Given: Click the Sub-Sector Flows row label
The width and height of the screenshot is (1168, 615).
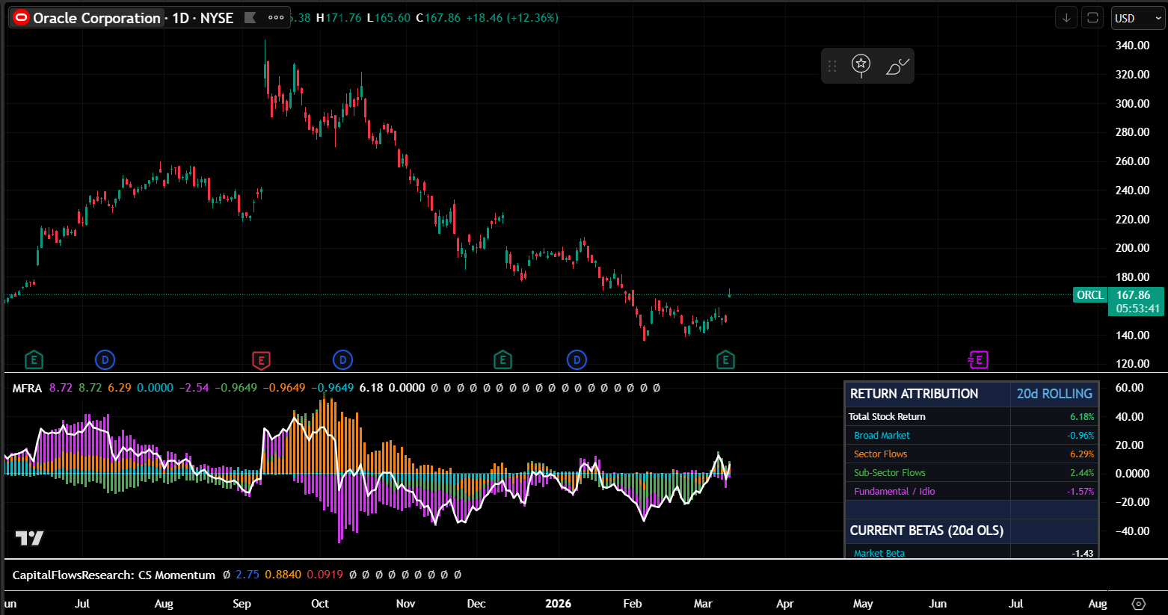Looking at the screenshot, I should [x=890, y=473].
